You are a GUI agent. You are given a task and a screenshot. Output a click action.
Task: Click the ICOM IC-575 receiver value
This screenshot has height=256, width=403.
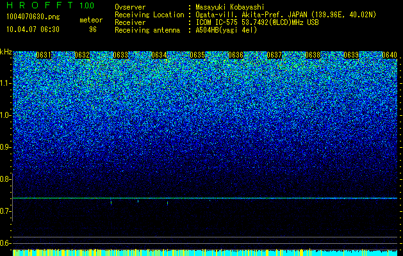point(257,22)
